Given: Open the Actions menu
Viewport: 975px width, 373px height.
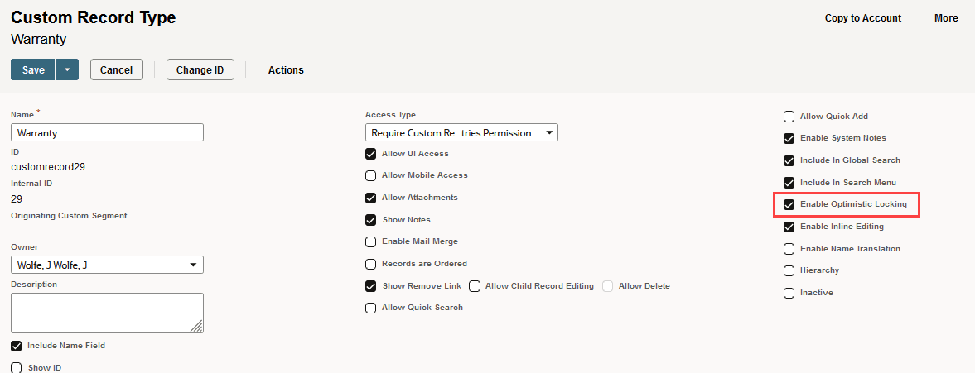Looking at the screenshot, I should pyautogui.click(x=286, y=70).
